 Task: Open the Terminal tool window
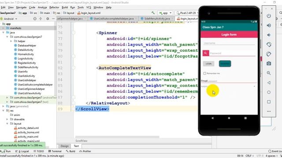(55, 151)
